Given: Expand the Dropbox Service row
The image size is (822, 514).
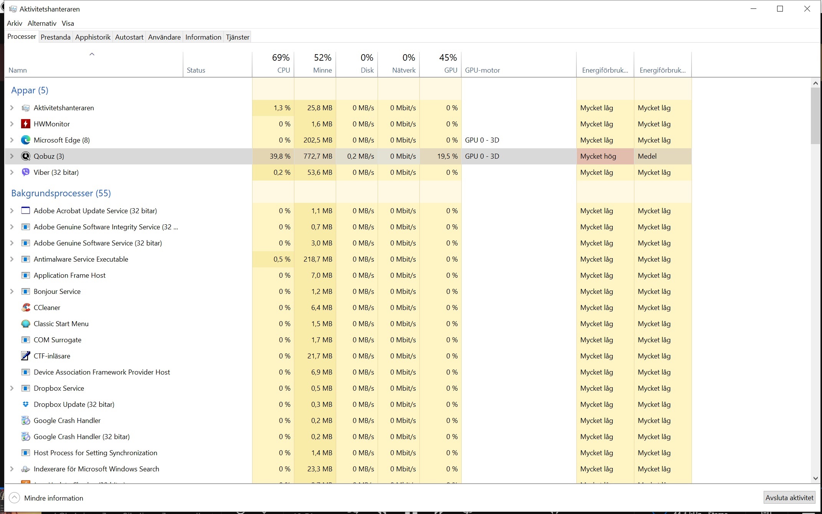Looking at the screenshot, I should 12,388.
